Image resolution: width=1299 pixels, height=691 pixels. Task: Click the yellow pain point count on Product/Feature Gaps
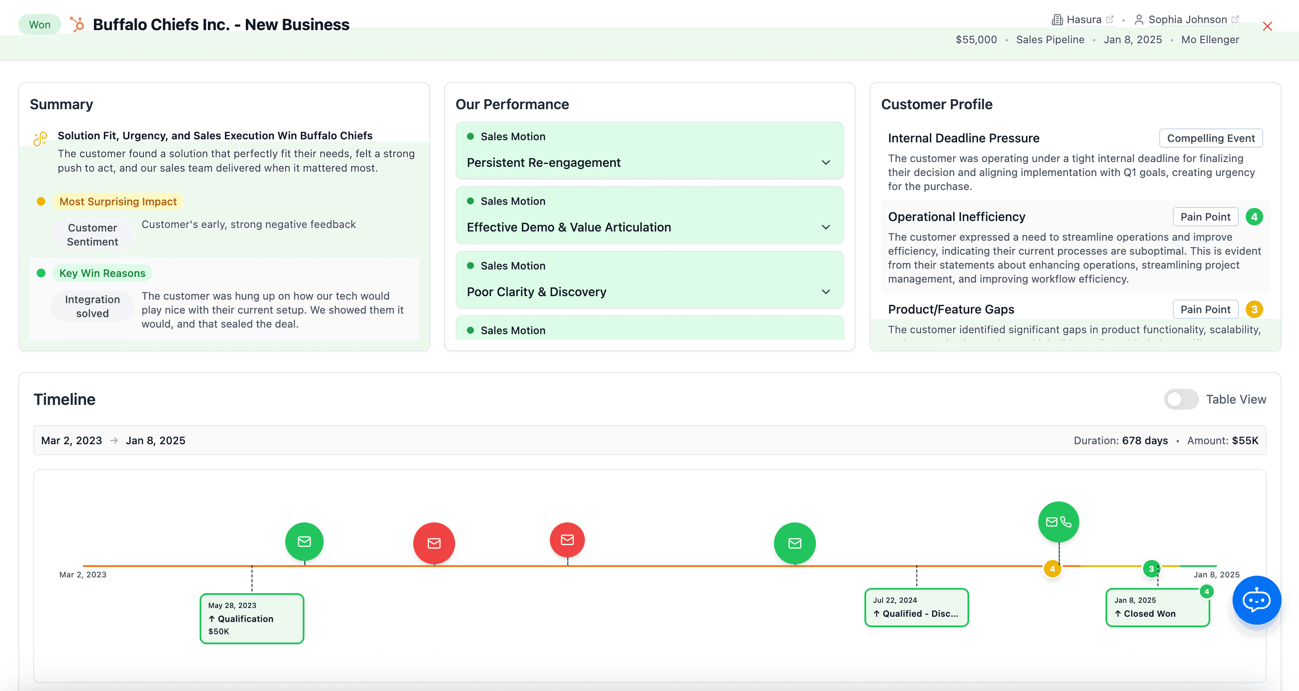pos(1255,309)
